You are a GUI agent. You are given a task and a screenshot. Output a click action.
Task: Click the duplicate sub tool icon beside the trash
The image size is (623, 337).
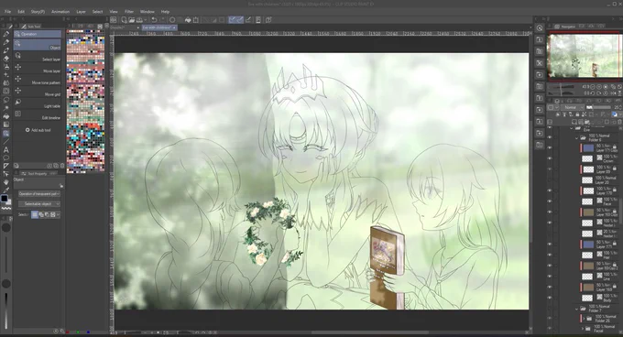[56, 166]
